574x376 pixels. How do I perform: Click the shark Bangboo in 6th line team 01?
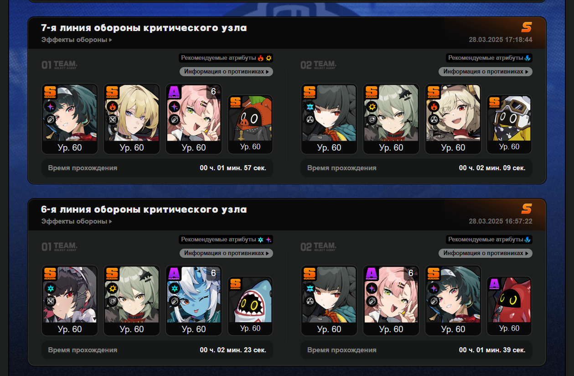click(250, 306)
